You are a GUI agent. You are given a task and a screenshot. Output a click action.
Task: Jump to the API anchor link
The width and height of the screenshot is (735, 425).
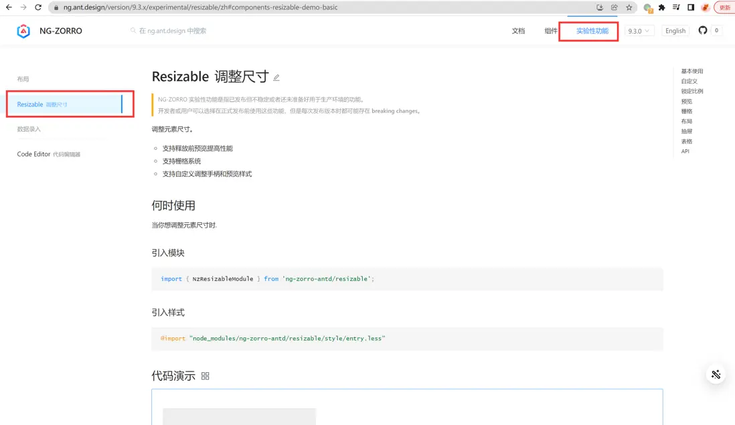point(685,151)
